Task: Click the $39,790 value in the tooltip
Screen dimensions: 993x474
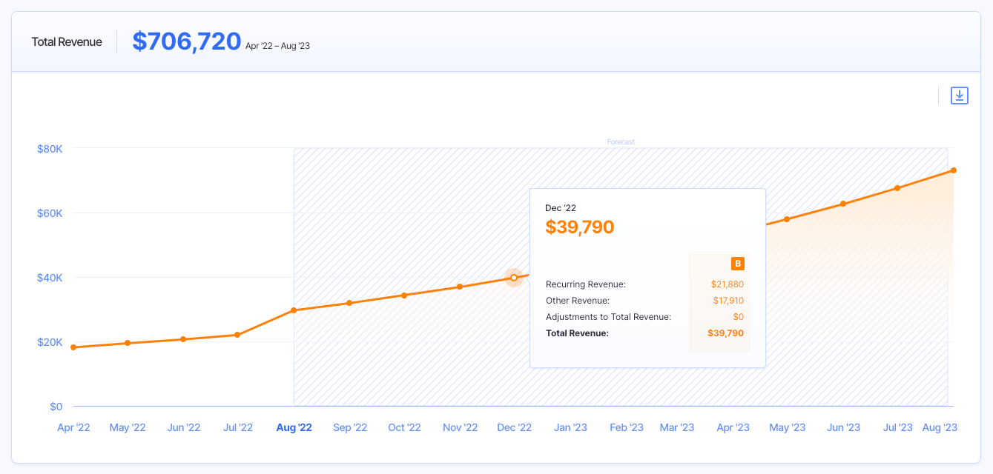Action: tap(580, 227)
